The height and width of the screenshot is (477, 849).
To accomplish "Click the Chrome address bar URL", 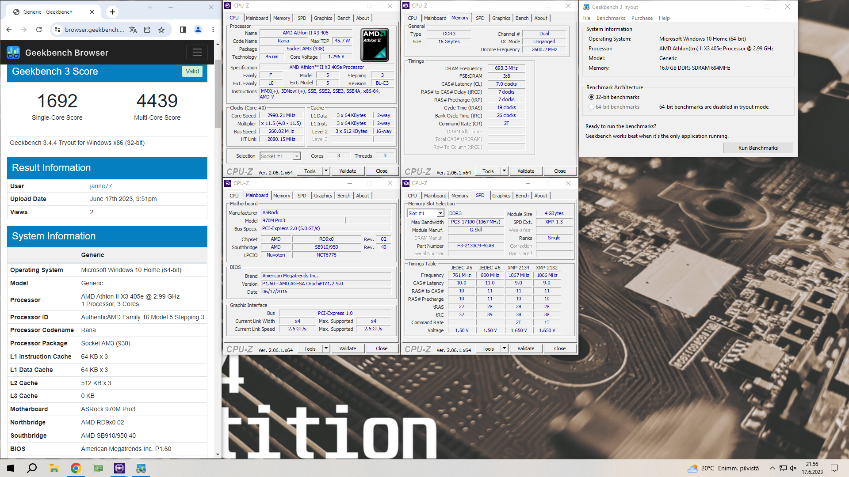I will tap(94, 30).
